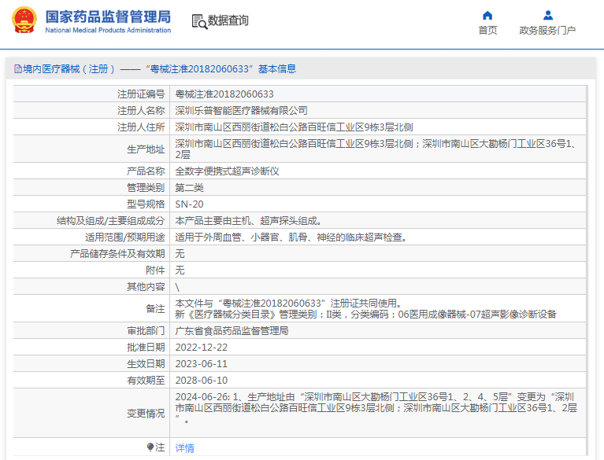Click the 有效期至 label
Screen dimensions: 604x460
(146, 381)
